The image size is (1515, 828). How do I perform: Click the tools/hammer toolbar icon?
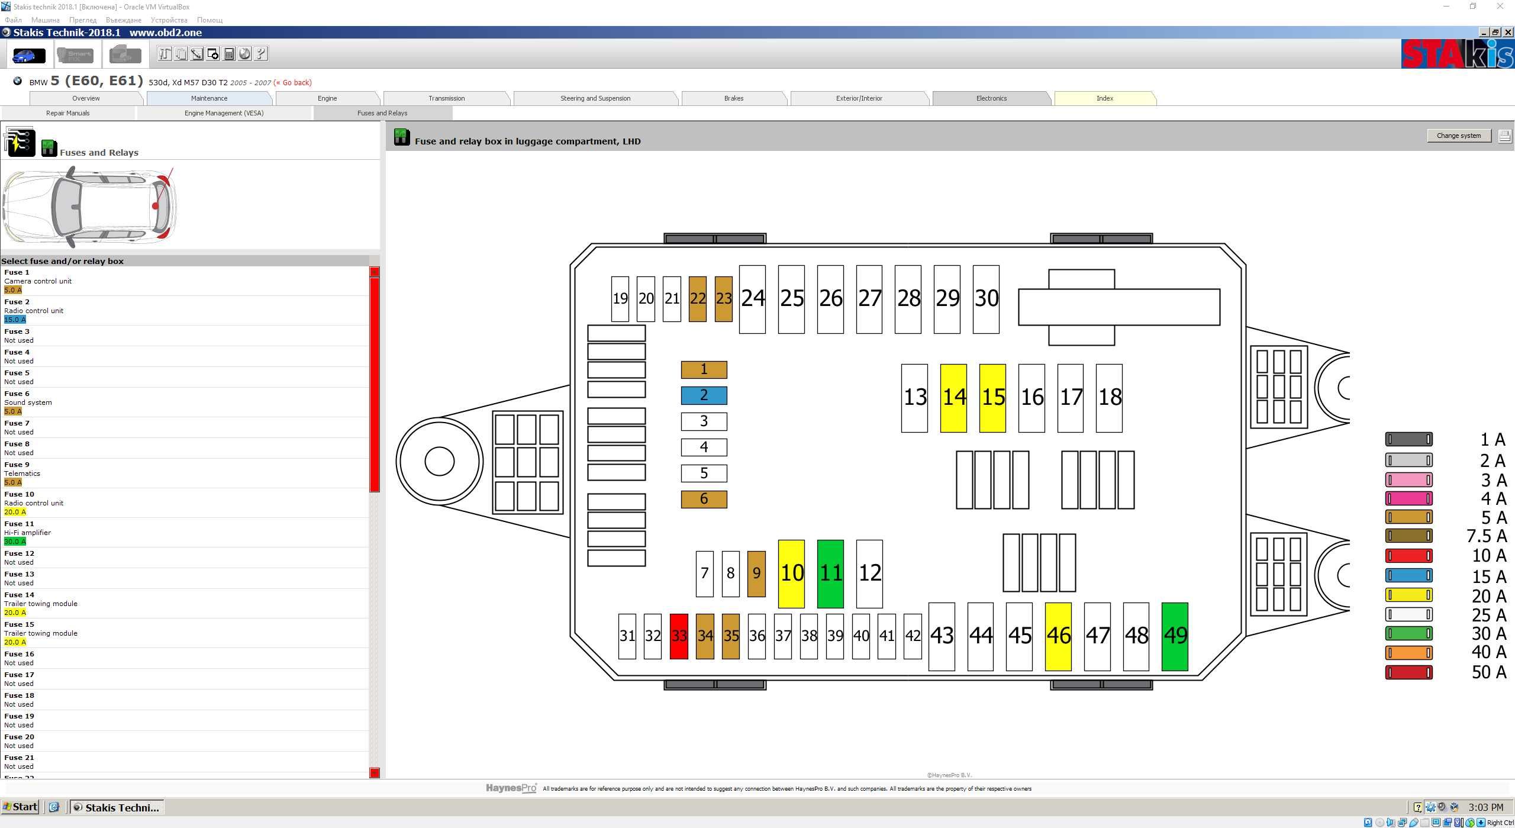(165, 54)
